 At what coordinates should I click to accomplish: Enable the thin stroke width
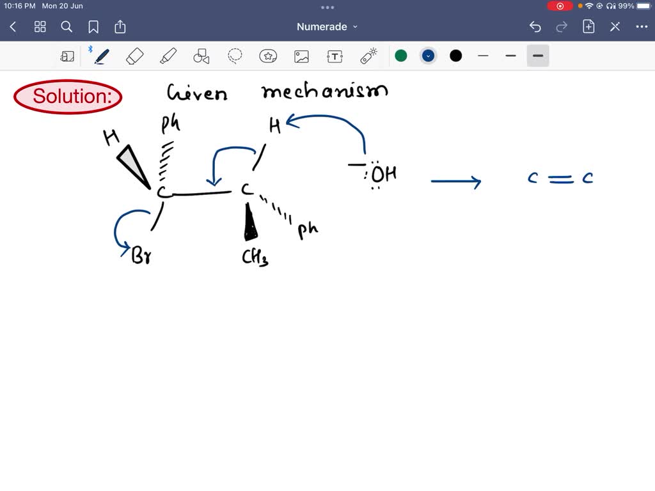[483, 56]
